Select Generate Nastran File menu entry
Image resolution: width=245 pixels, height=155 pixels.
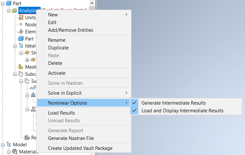click(x=71, y=138)
